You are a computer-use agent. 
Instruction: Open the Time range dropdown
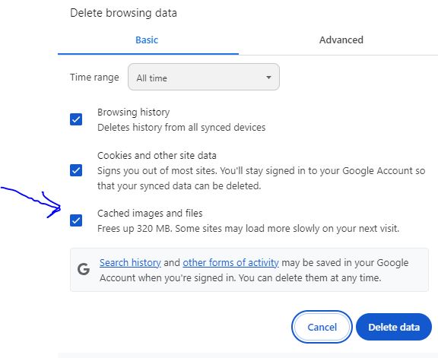[204, 77]
